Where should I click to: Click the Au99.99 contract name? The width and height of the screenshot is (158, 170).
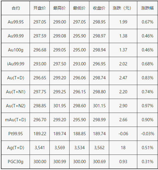click(x=16, y=36)
